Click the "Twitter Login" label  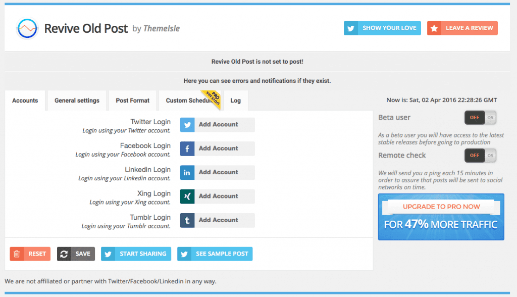(150, 122)
